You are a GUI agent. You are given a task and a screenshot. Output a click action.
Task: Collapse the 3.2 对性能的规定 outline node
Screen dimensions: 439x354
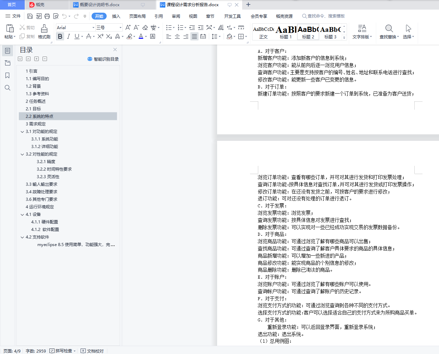[x=22, y=154]
